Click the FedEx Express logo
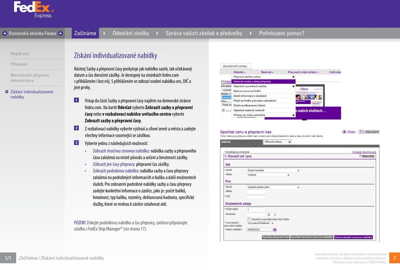The width and height of the screenshot is (400, 270). click(x=34, y=10)
